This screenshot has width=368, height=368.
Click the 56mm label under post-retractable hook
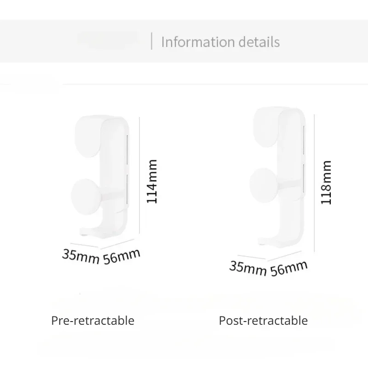coord(289,267)
